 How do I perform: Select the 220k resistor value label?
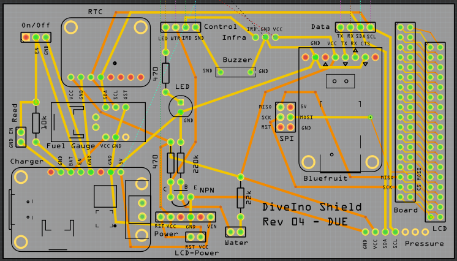(x=195, y=164)
